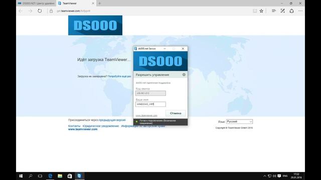Click the address bar URL
The width and height of the screenshot is (321, 180).
(73, 11)
